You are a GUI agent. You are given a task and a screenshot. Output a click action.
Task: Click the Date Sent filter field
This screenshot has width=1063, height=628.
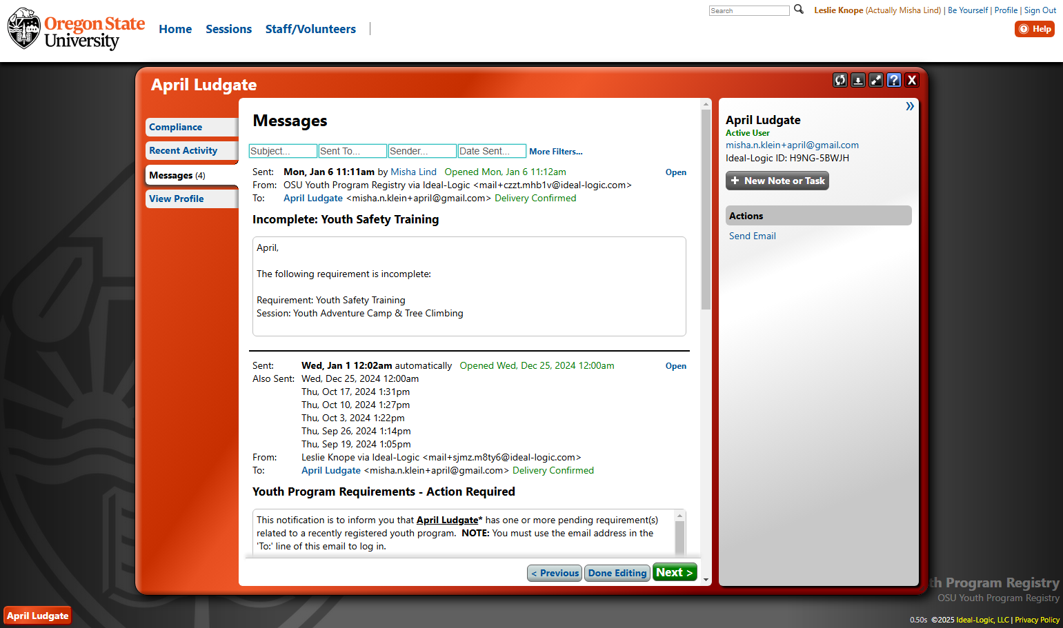tap(492, 151)
